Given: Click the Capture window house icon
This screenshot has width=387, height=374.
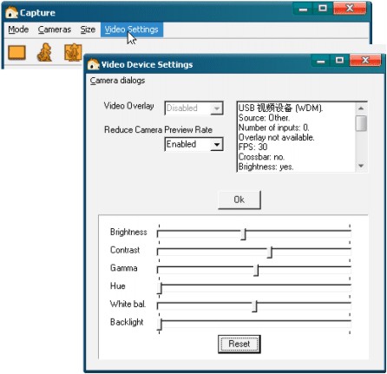Looking at the screenshot, I should 11,12.
